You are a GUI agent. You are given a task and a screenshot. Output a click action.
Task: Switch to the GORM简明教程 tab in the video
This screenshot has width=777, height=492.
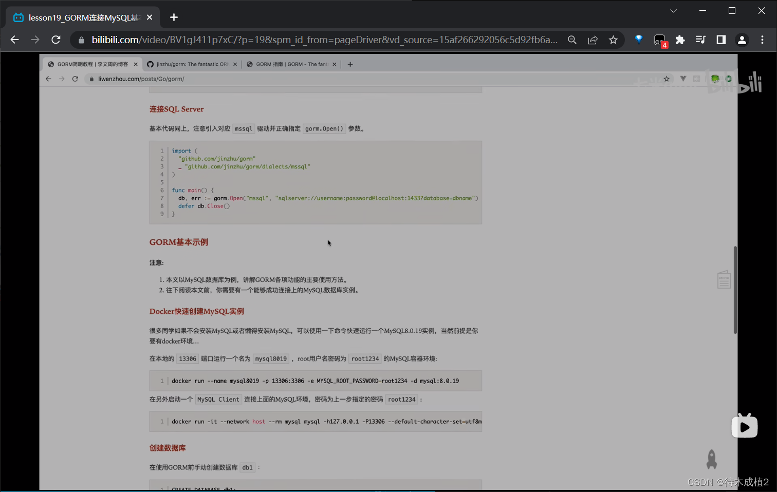pyautogui.click(x=92, y=64)
